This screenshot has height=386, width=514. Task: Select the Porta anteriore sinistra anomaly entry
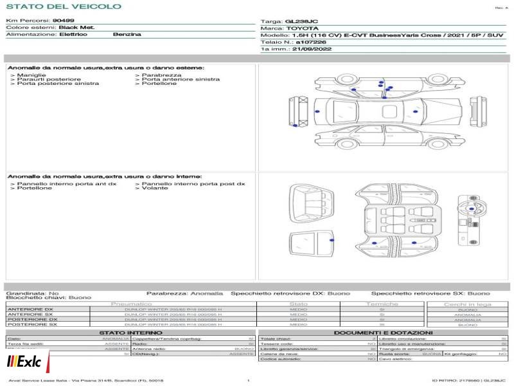tap(177, 79)
